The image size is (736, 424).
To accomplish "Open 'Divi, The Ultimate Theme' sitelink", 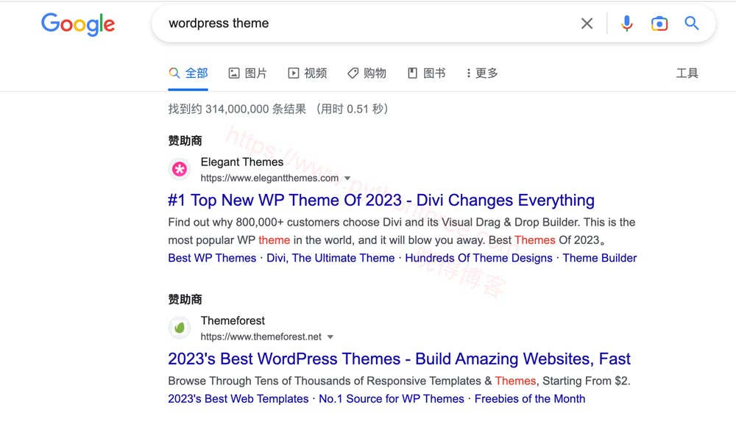I will 330,258.
